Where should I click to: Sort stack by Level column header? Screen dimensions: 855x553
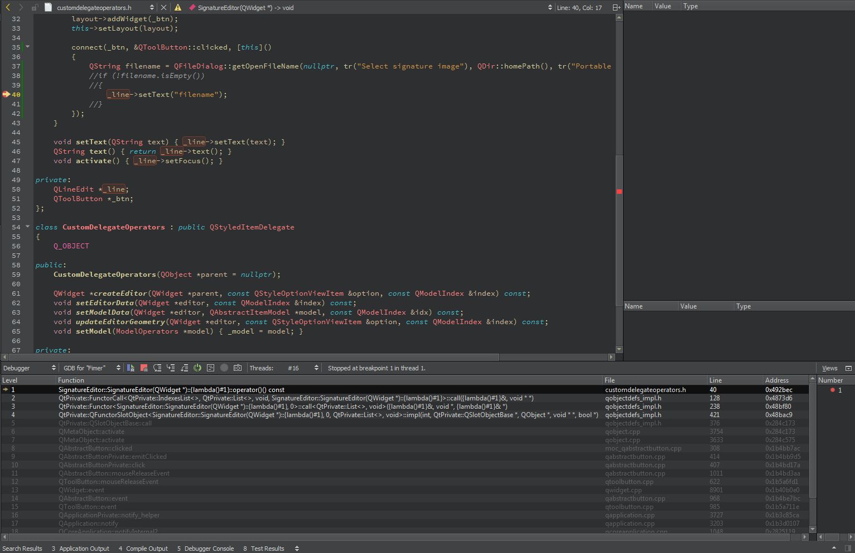[x=28, y=380]
